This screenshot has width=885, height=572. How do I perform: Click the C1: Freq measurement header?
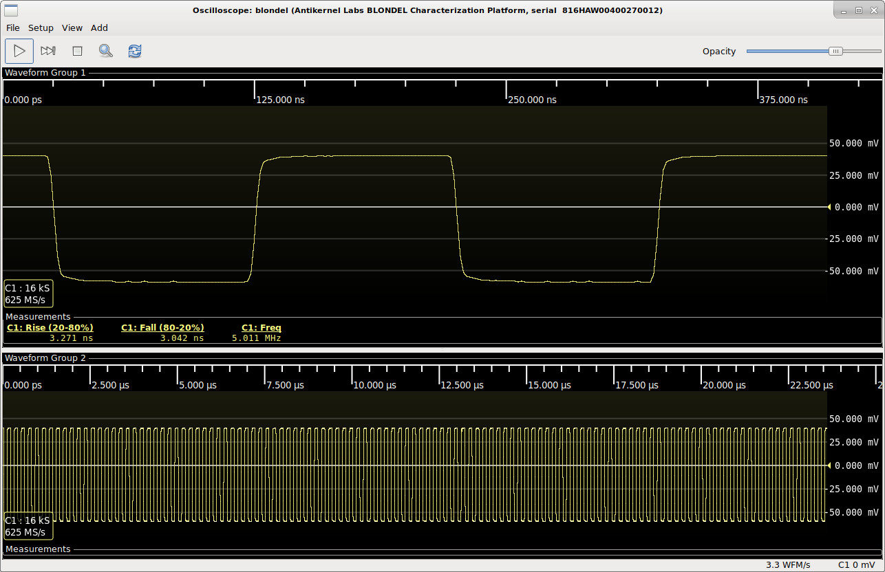[262, 328]
